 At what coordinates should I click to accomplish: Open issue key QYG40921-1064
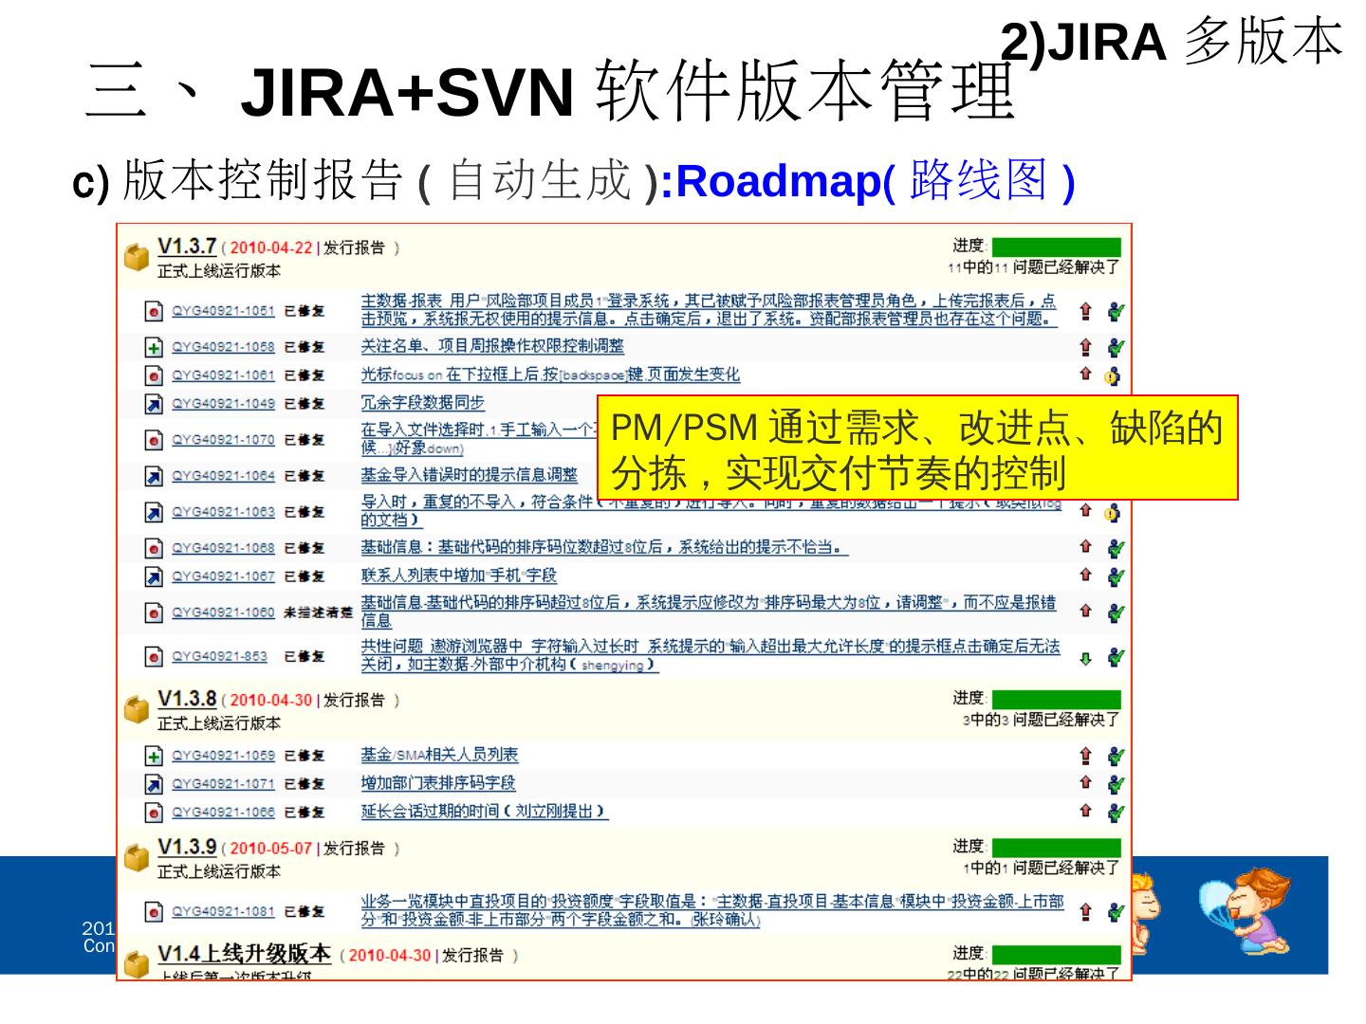pyautogui.click(x=223, y=476)
